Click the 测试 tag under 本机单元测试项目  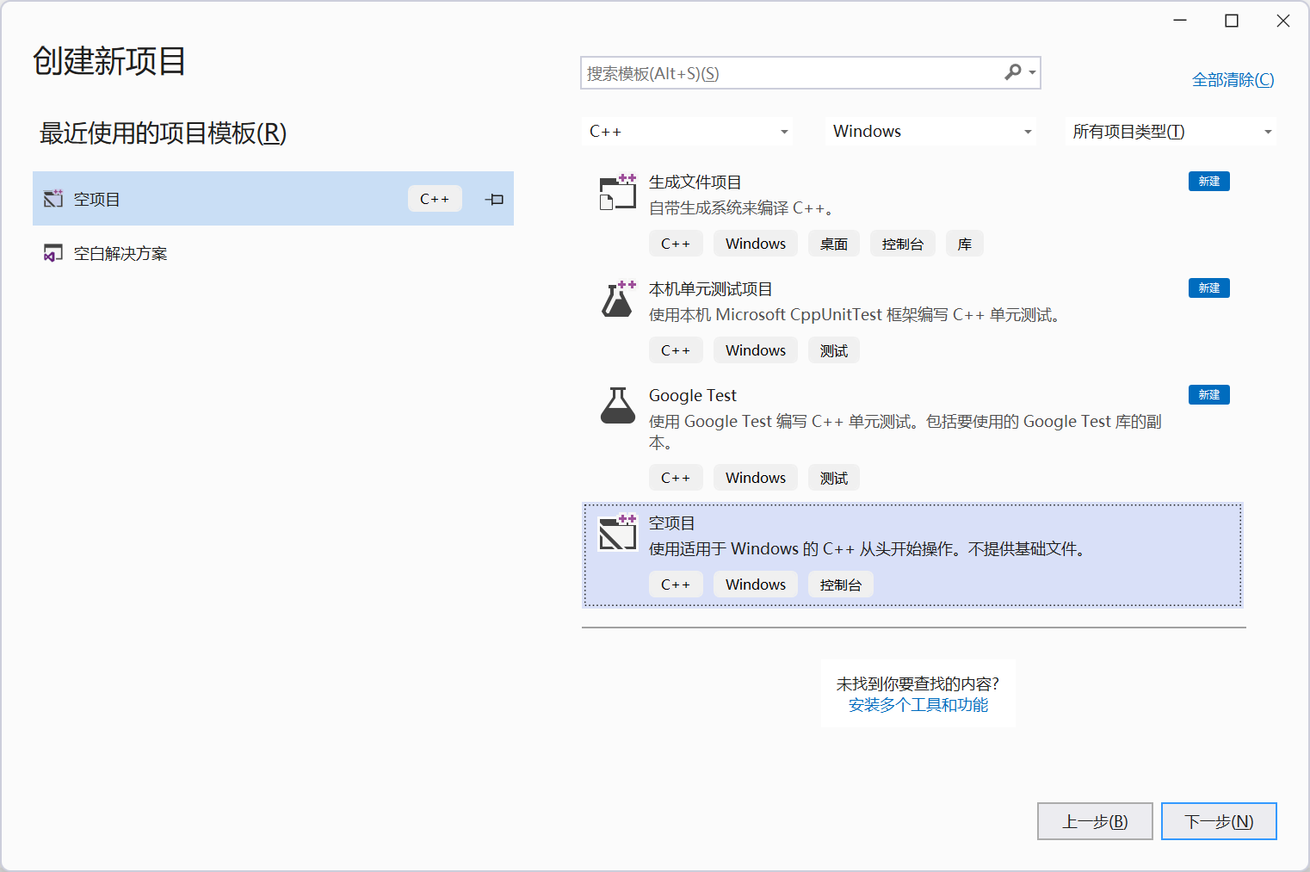(833, 350)
